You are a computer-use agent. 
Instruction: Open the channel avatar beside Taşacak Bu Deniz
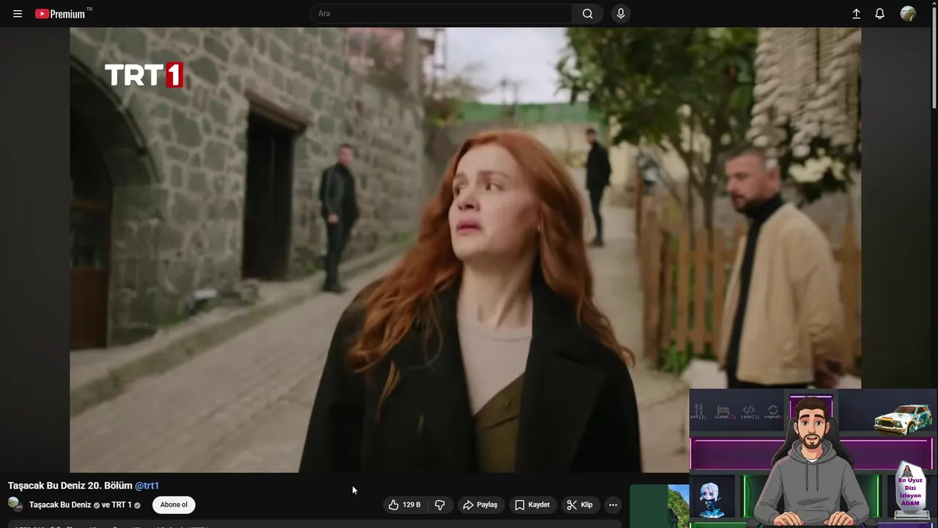15,505
